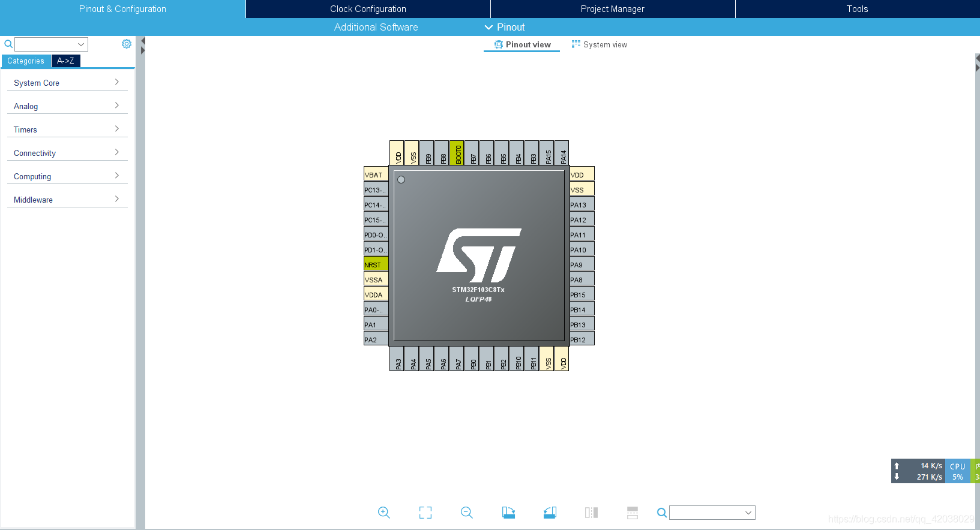Viewport: 980px width, 530px height.
Task: Open the Project Manager tab
Action: click(613, 9)
